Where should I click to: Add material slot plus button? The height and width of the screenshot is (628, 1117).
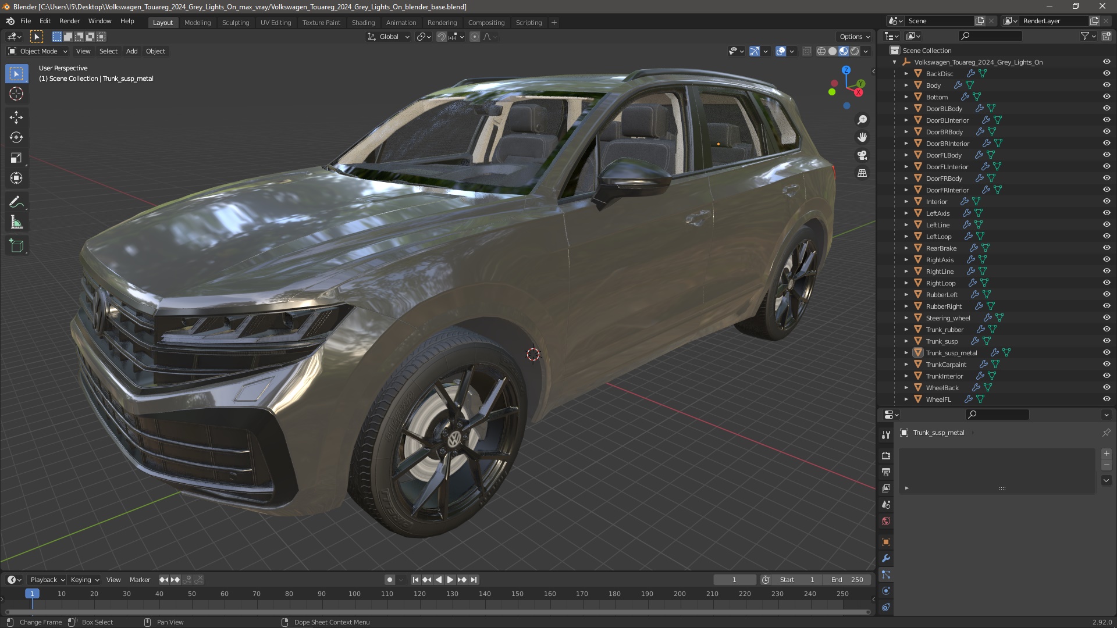[x=1107, y=454]
